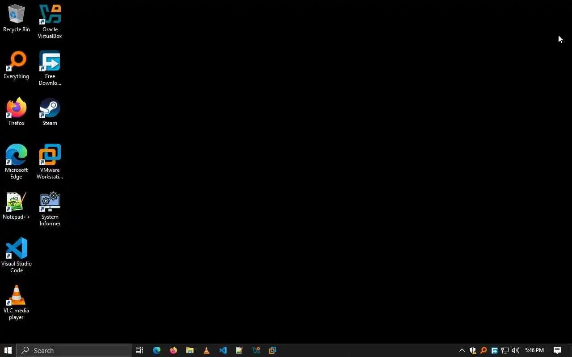This screenshot has height=357, width=572.
Task: Select the Everything search desktop shortcut
Action: coord(17,66)
